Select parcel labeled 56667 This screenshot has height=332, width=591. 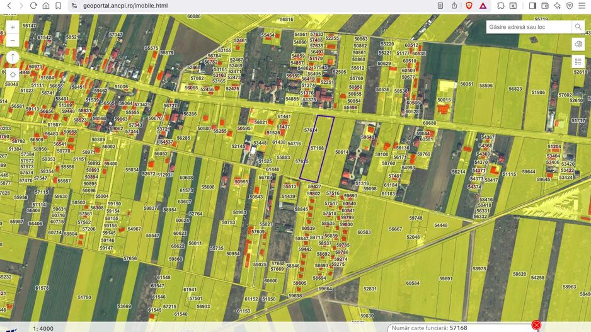coord(396,229)
